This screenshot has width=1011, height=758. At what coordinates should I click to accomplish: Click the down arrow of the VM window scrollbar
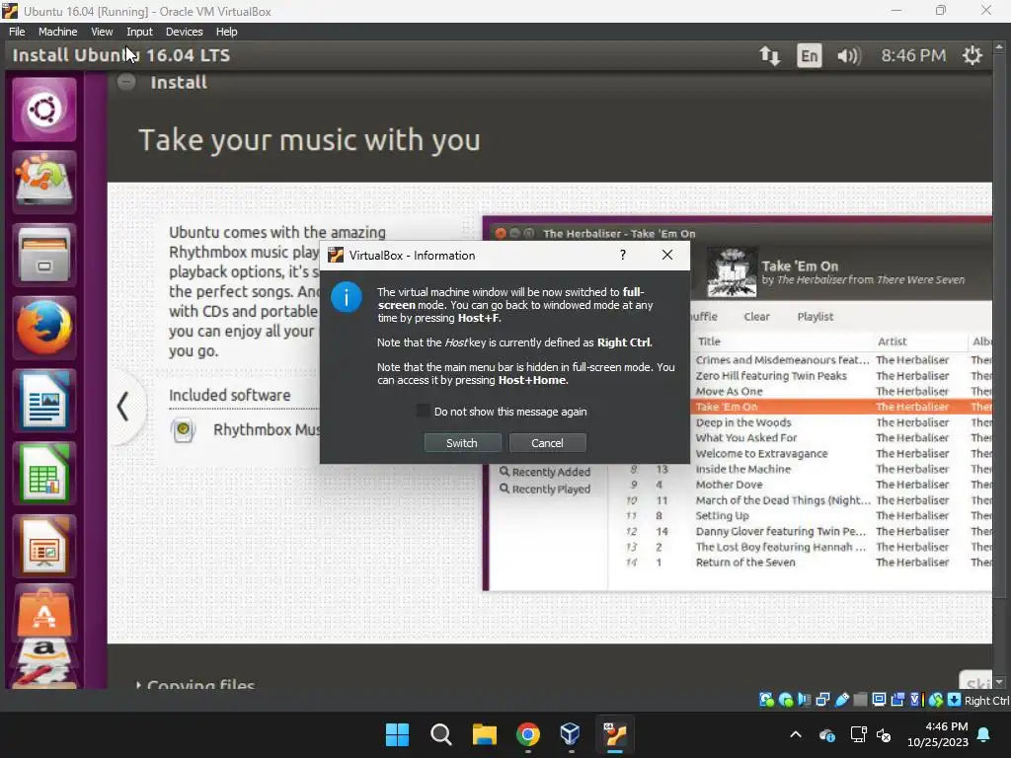(x=999, y=683)
